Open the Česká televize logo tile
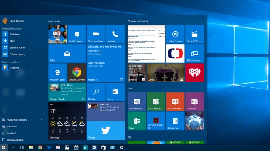Screen dimensions: 270x151 [175, 53]
